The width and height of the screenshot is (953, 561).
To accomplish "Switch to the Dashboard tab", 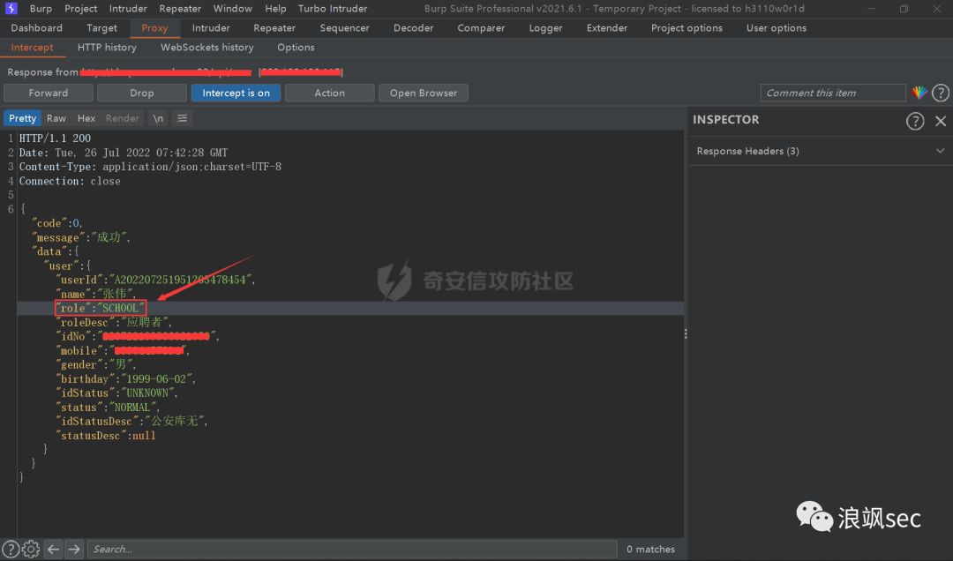I will [x=36, y=28].
